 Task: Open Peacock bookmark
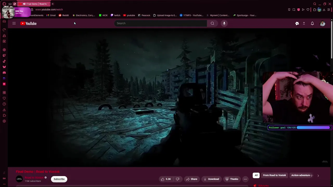[x=144, y=15]
